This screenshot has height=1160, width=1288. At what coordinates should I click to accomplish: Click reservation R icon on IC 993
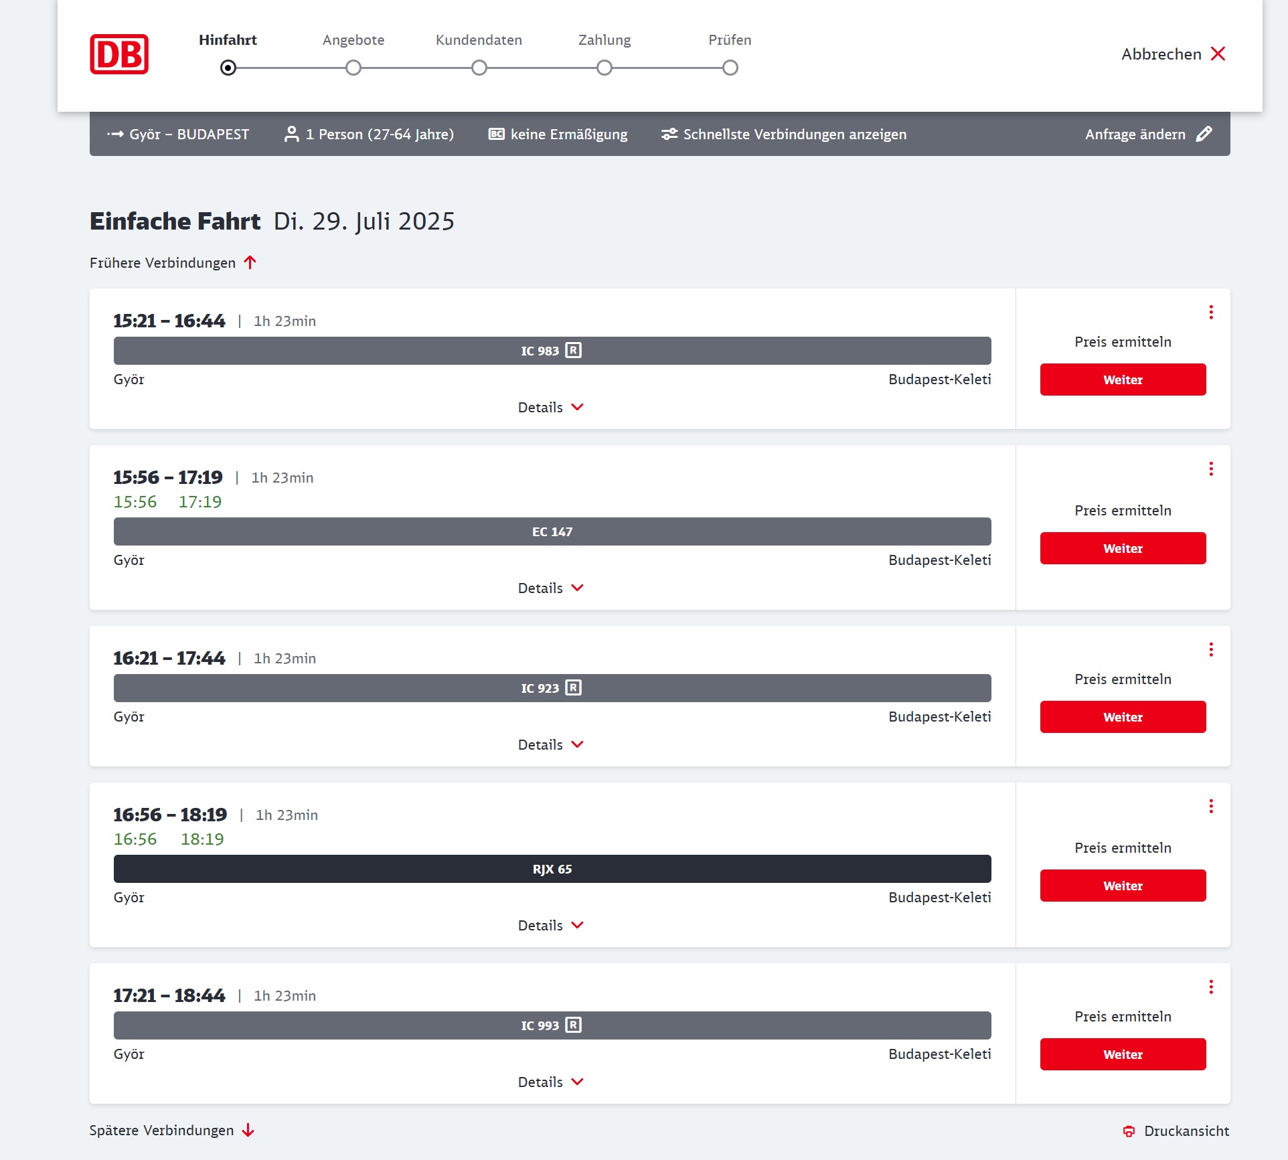[574, 1025]
